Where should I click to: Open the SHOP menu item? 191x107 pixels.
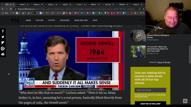95,20
